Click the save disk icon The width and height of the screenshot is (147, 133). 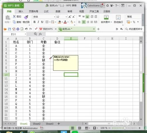point(9,29)
